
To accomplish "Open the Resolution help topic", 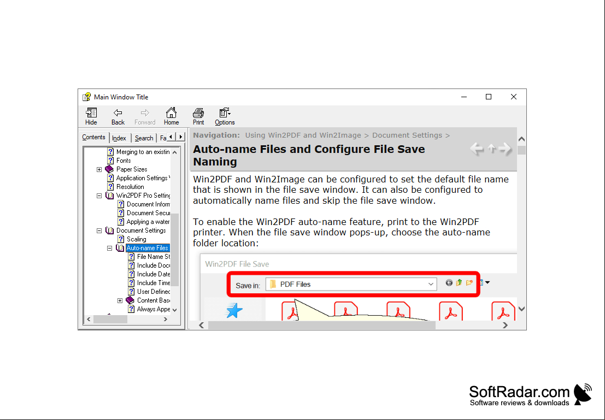I will point(130,187).
